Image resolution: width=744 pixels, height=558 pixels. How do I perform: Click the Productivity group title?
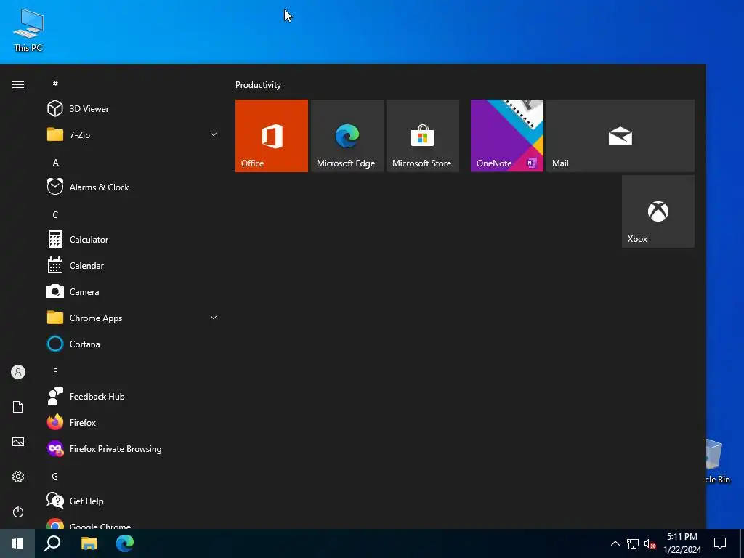(x=258, y=85)
